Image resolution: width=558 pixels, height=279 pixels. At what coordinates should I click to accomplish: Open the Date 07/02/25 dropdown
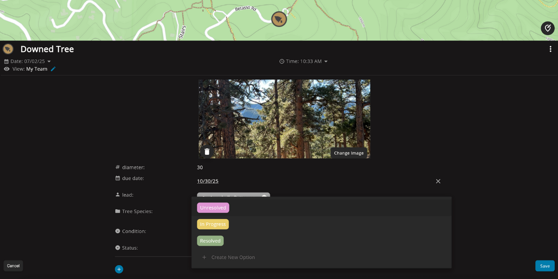point(31,61)
